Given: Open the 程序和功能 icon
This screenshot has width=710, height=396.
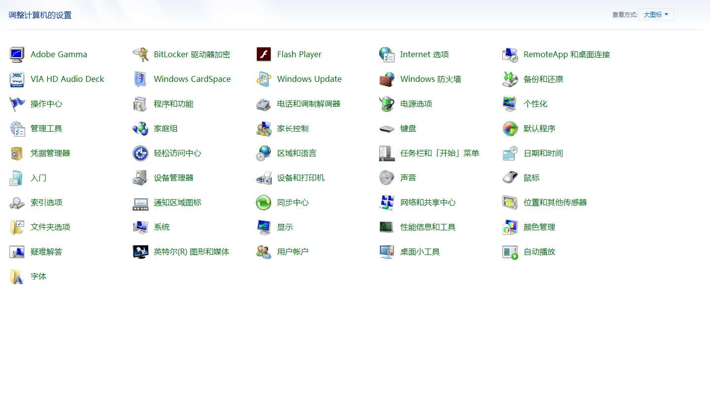Looking at the screenshot, I should 141,104.
